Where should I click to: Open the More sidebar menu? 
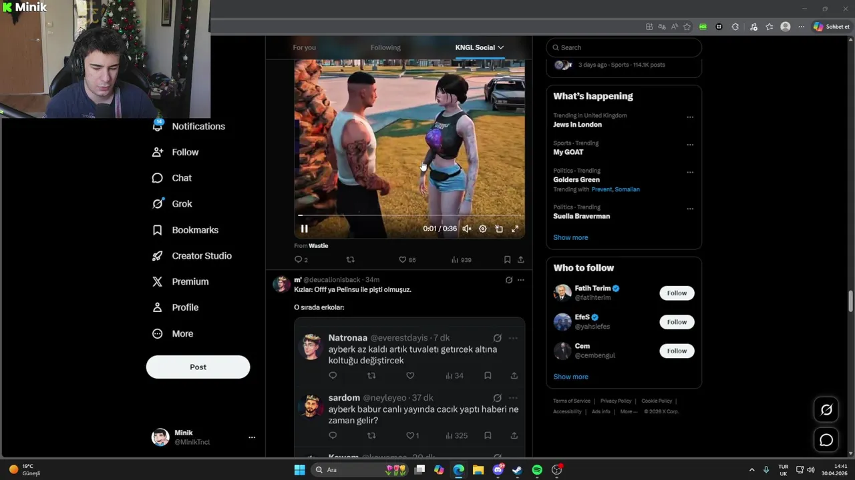(173, 333)
